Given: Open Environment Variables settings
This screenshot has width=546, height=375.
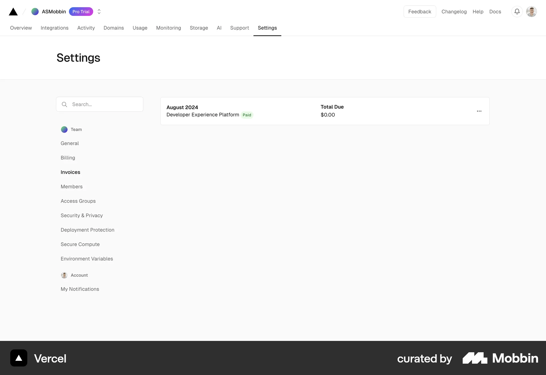Looking at the screenshot, I should coord(87,259).
